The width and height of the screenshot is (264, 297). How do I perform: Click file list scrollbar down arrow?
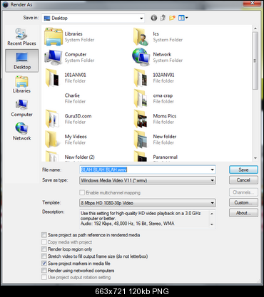pyautogui.click(x=255, y=158)
